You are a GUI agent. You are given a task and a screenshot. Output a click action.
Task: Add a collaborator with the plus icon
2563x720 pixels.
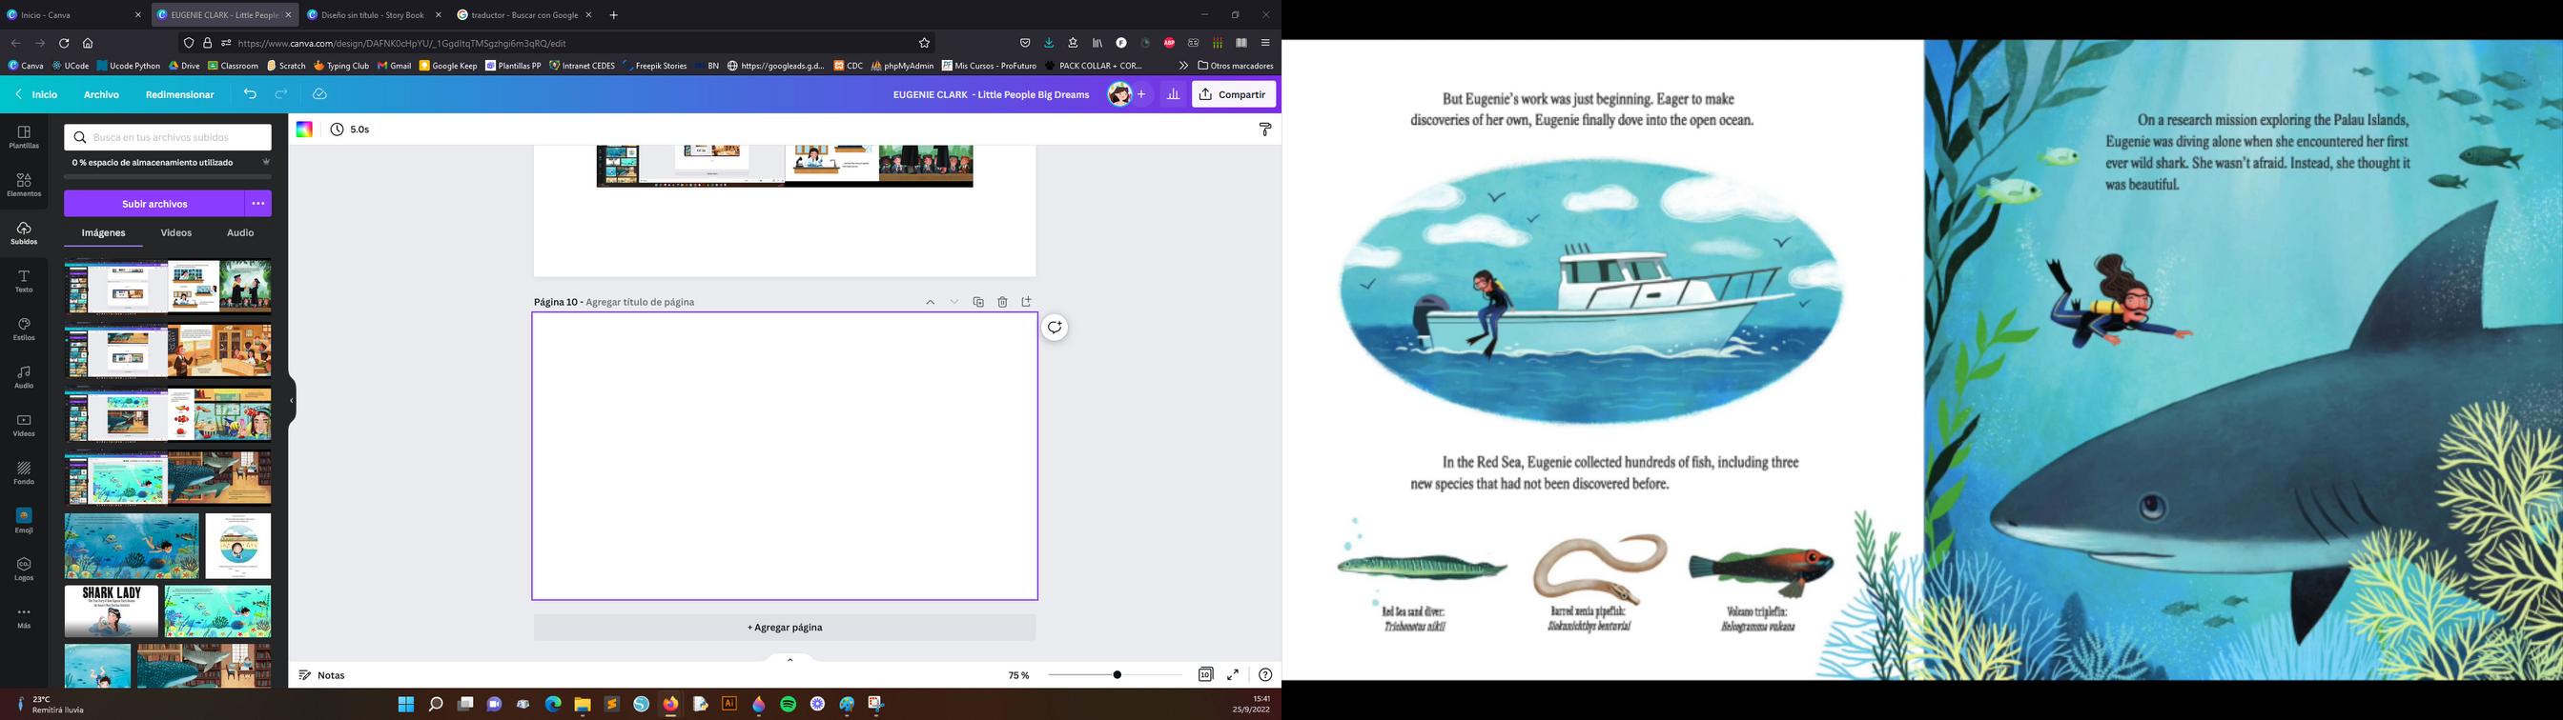[1141, 94]
